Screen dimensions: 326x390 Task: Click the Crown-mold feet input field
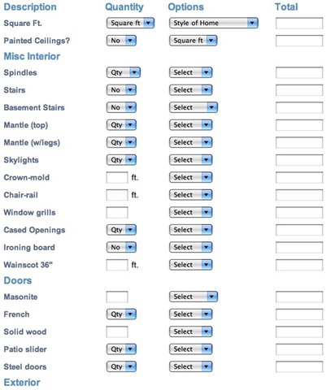117,178
